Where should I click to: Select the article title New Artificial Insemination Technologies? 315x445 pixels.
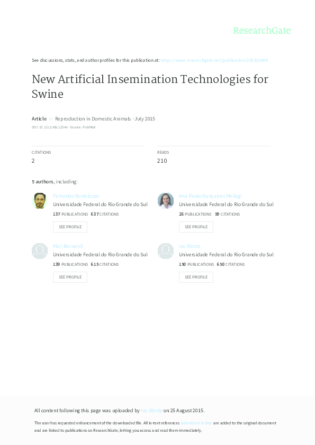pos(150,79)
